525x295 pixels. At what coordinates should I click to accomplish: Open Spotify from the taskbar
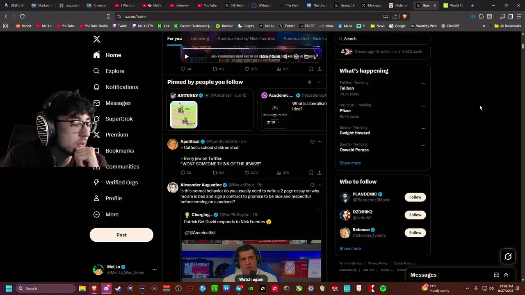[x=383, y=288]
